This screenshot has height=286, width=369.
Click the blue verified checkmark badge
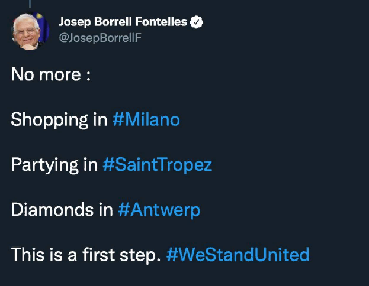click(x=197, y=23)
